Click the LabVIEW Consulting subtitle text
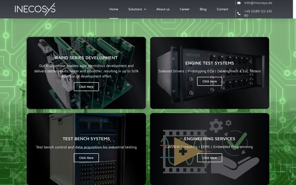296x185 pixels. pos(209,147)
